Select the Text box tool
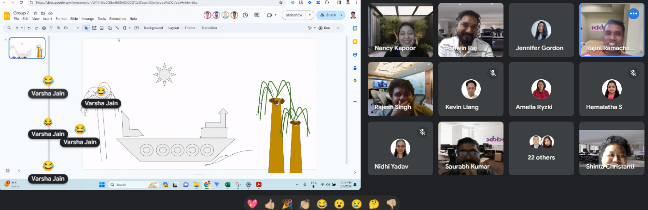The width and height of the screenshot is (648, 210). [x=94, y=28]
